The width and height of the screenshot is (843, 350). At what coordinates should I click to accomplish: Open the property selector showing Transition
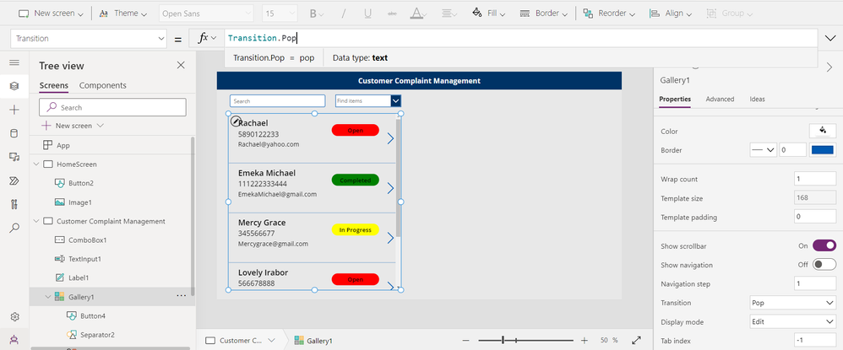click(88, 39)
